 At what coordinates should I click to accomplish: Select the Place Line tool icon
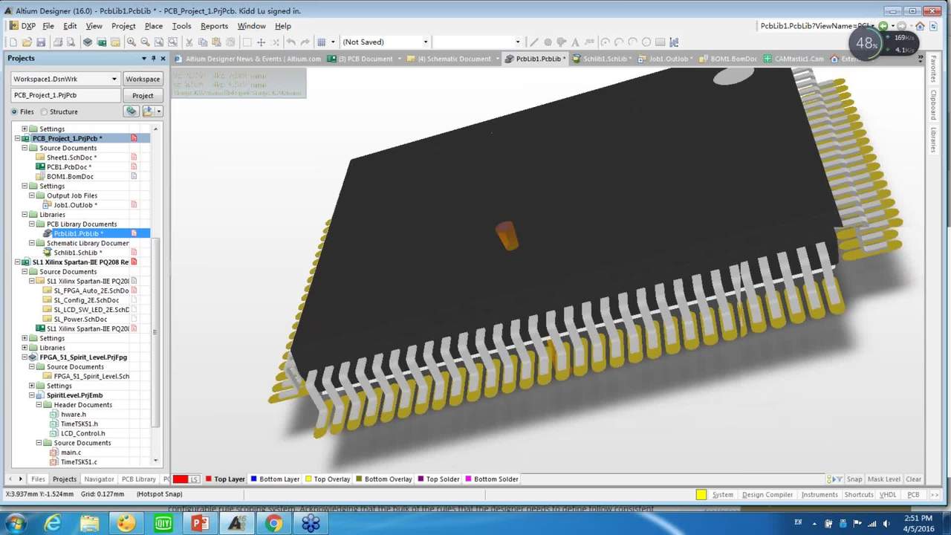click(533, 42)
